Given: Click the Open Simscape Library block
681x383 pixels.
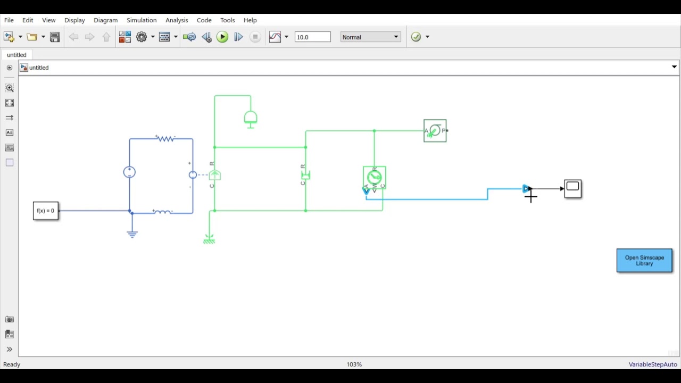Looking at the screenshot, I should click(644, 261).
